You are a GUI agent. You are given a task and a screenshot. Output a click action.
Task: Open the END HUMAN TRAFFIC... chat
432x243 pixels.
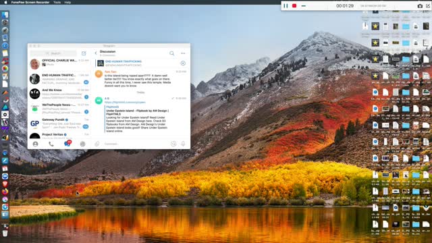(x=59, y=79)
